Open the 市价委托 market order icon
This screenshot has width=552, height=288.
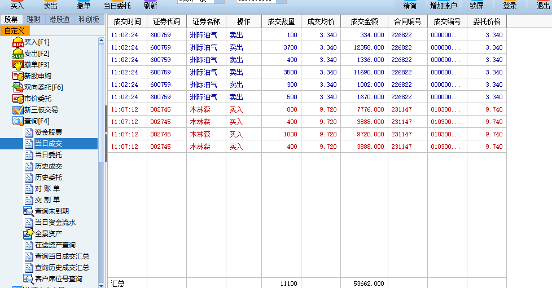(x=17, y=99)
